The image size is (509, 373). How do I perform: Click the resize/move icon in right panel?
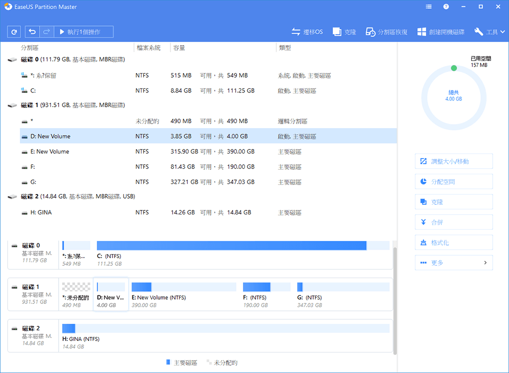[x=423, y=161]
